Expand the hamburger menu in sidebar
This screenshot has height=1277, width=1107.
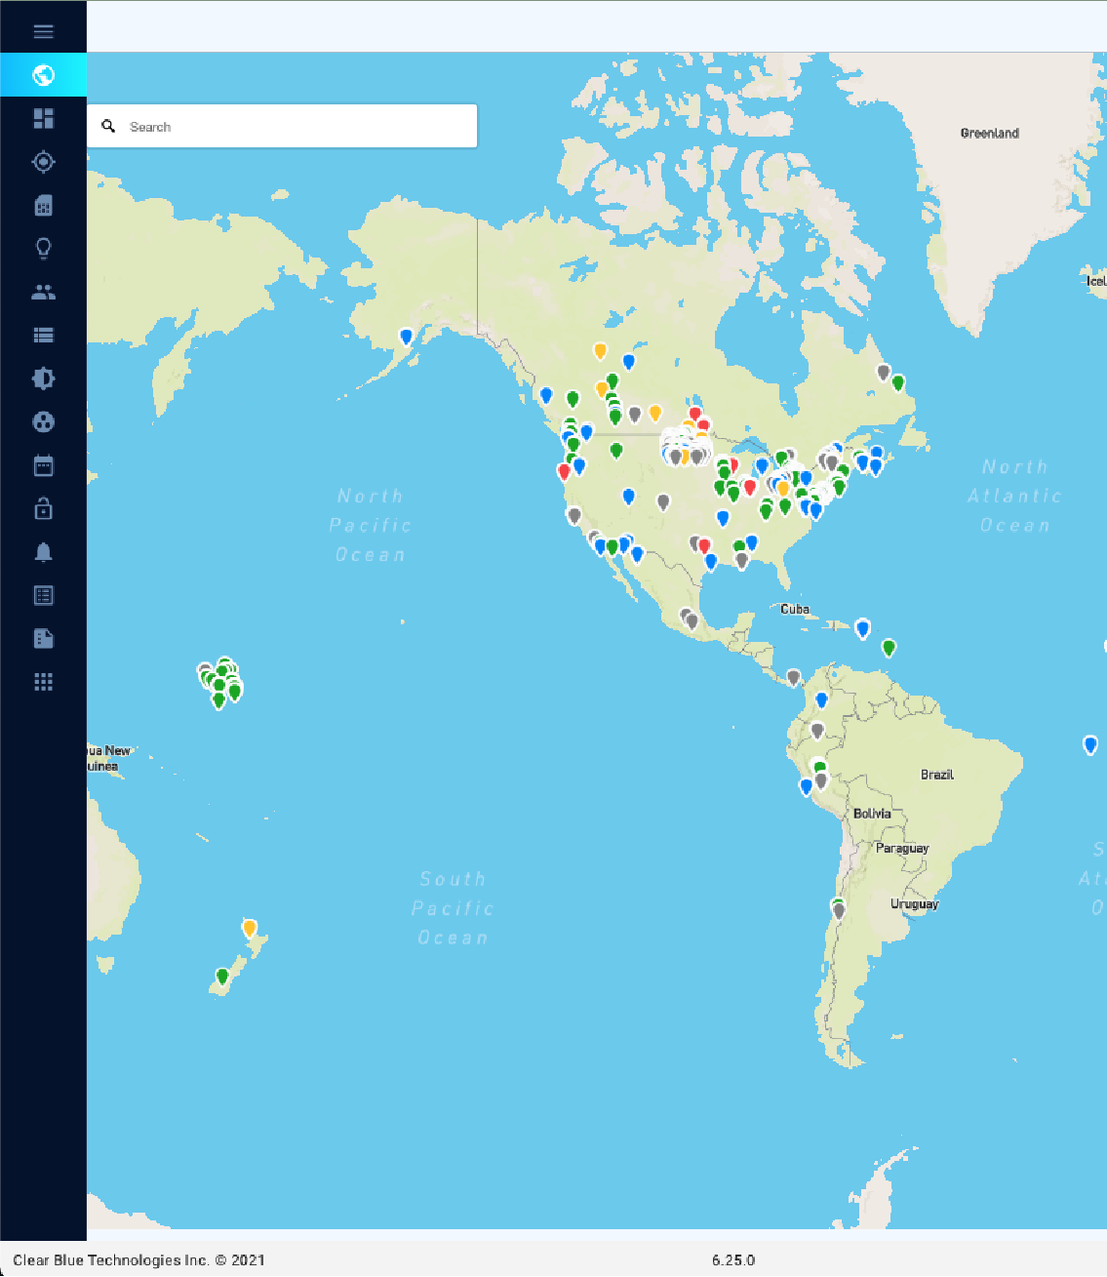[43, 31]
